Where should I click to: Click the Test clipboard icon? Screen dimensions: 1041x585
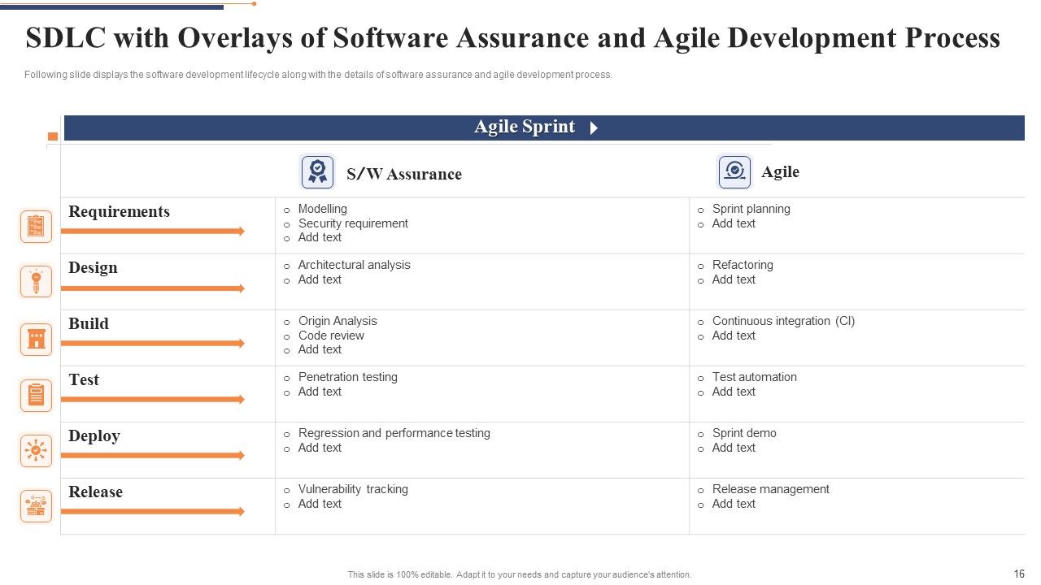36,396
